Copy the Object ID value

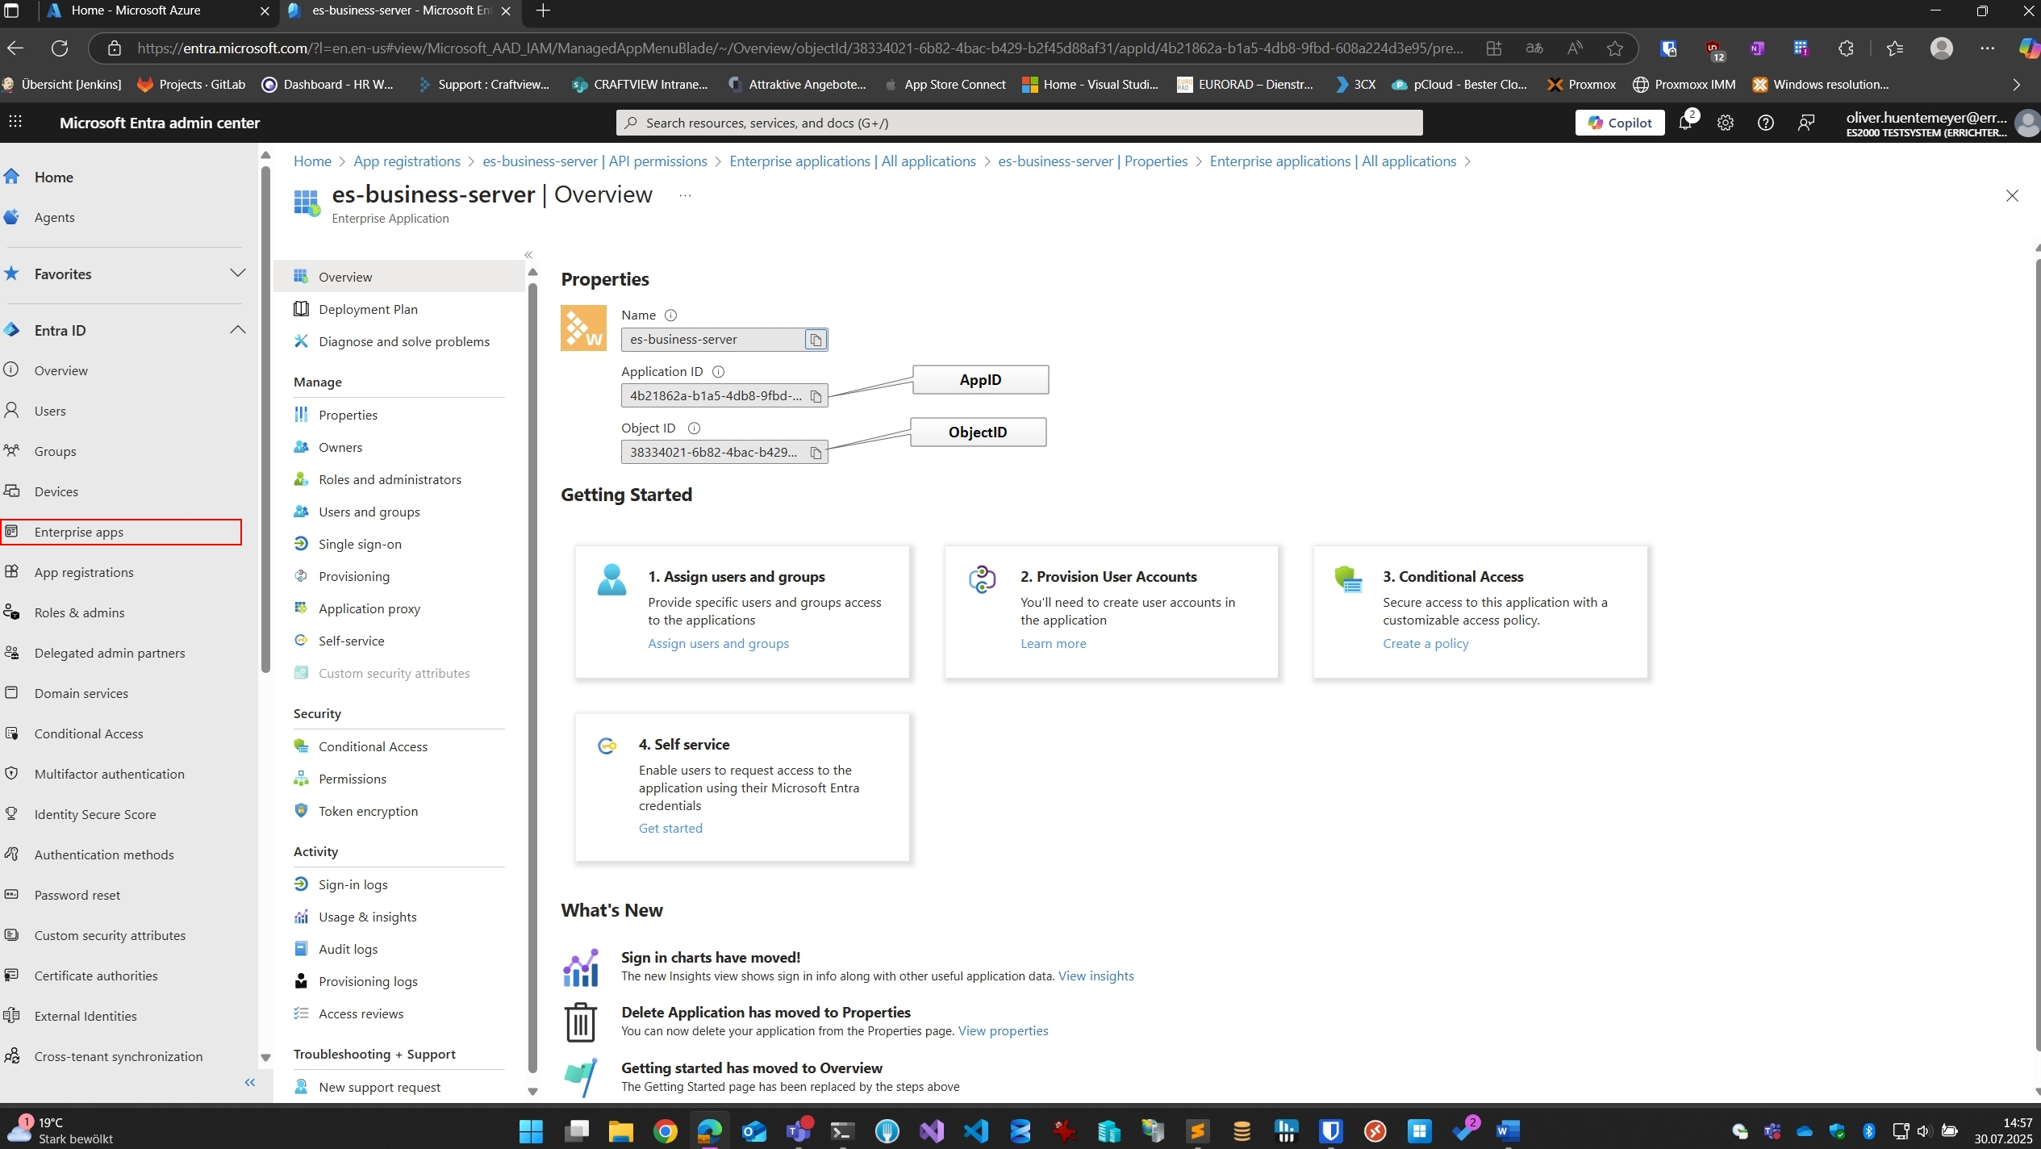[816, 453]
